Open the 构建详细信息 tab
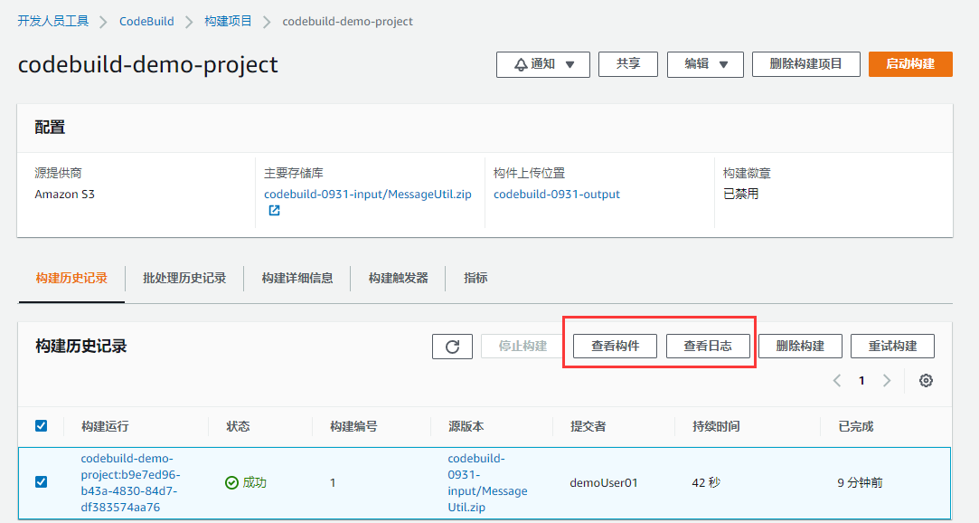This screenshot has height=523, width=979. [297, 278]
